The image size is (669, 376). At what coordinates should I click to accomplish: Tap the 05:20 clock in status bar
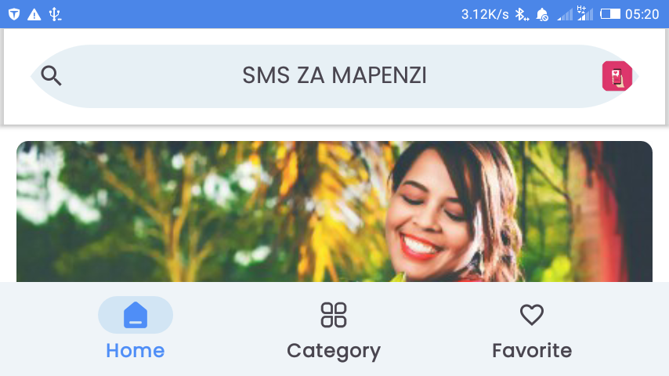pos(642,15)
